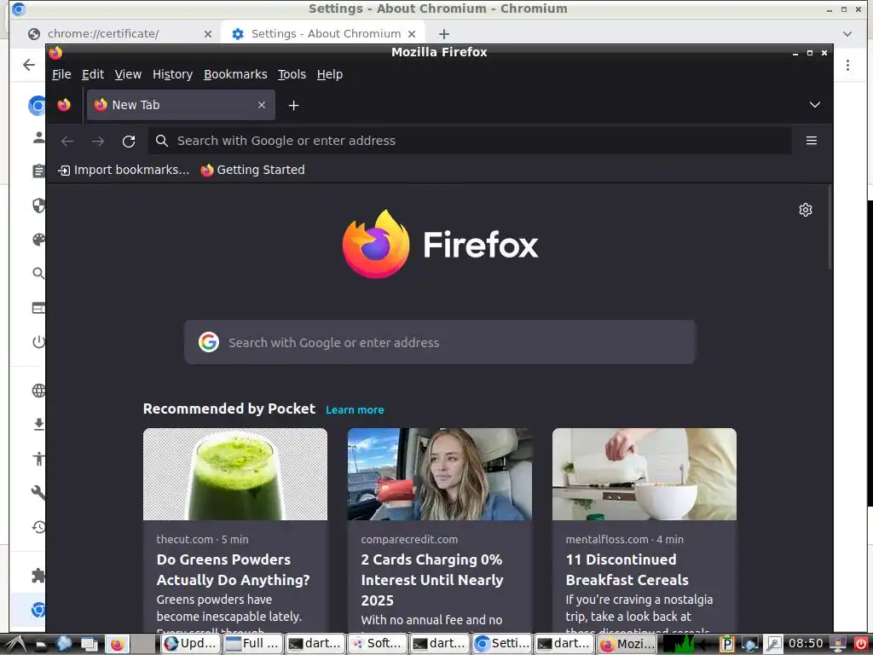The width and height of the screenshot is (873, 655).
Task: Open Chromium settings Reset settings icon
Action: (38, 527)
